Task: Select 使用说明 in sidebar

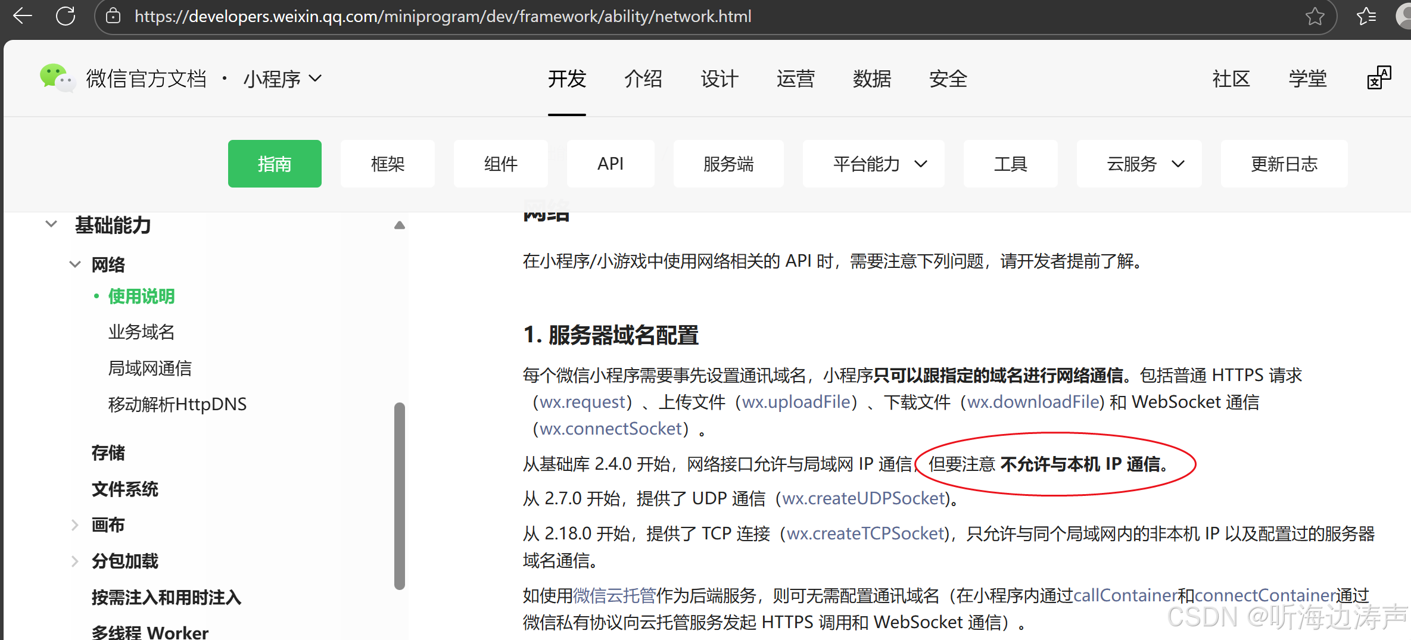Action: pyautogui.click(x=141, y=296)
